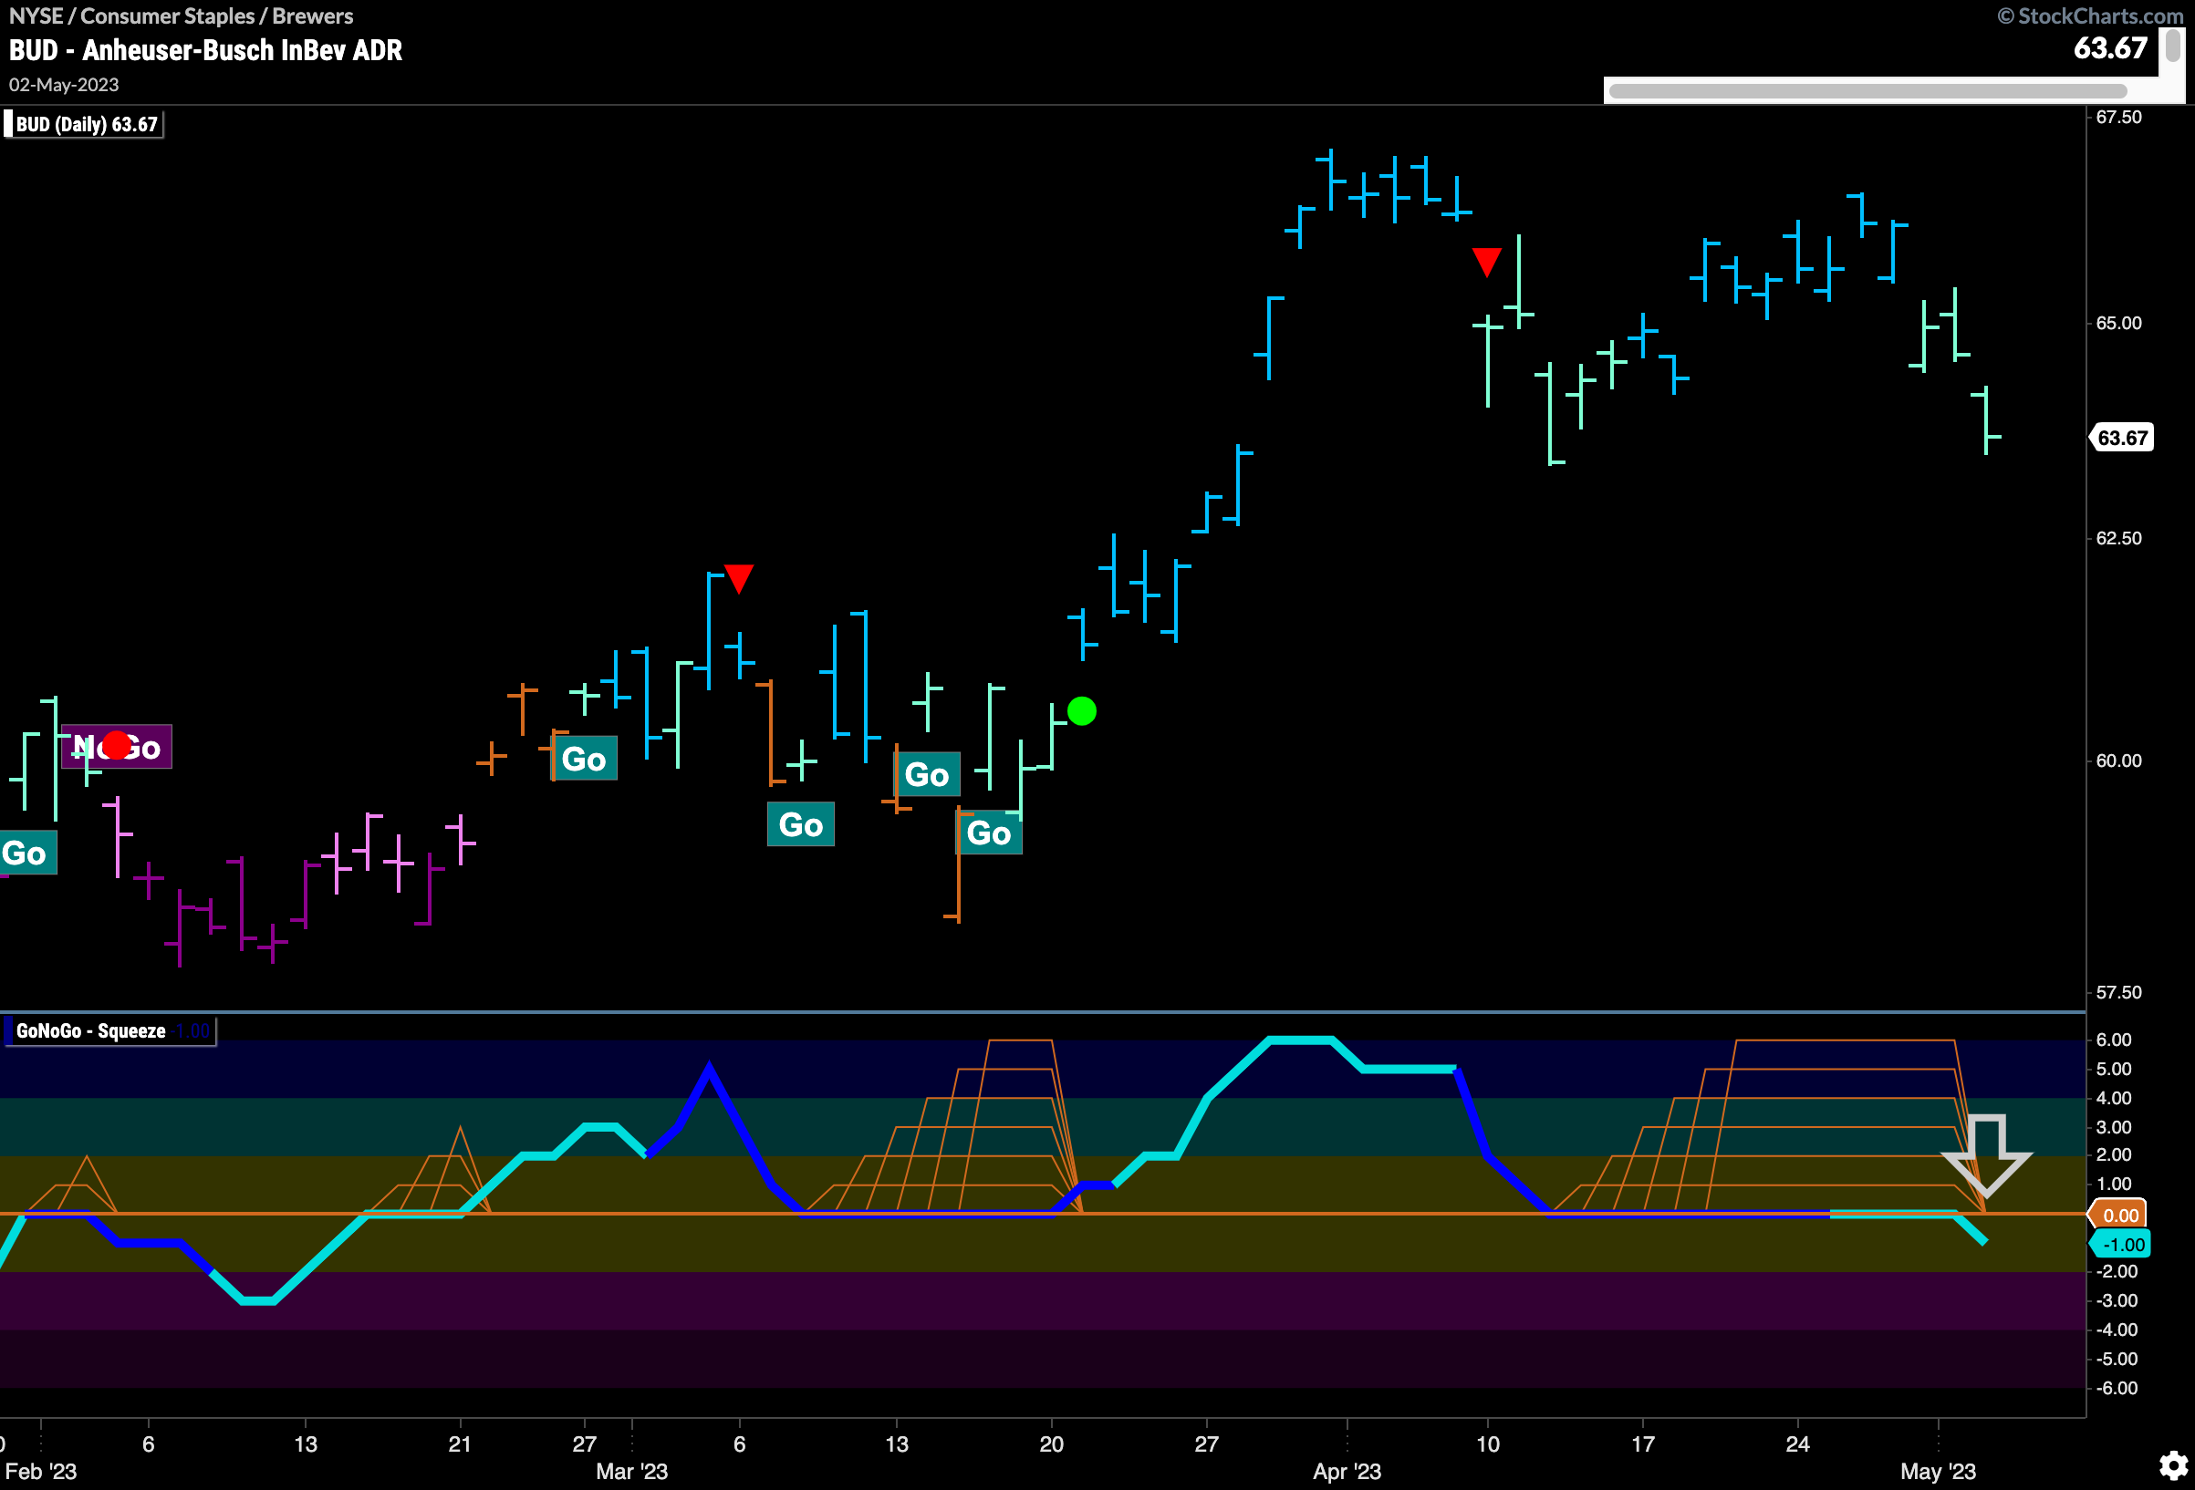Click the red triangle marker above March 6
The height and width of the screenshot is (1490, 2195).
[x=739, y=577]
